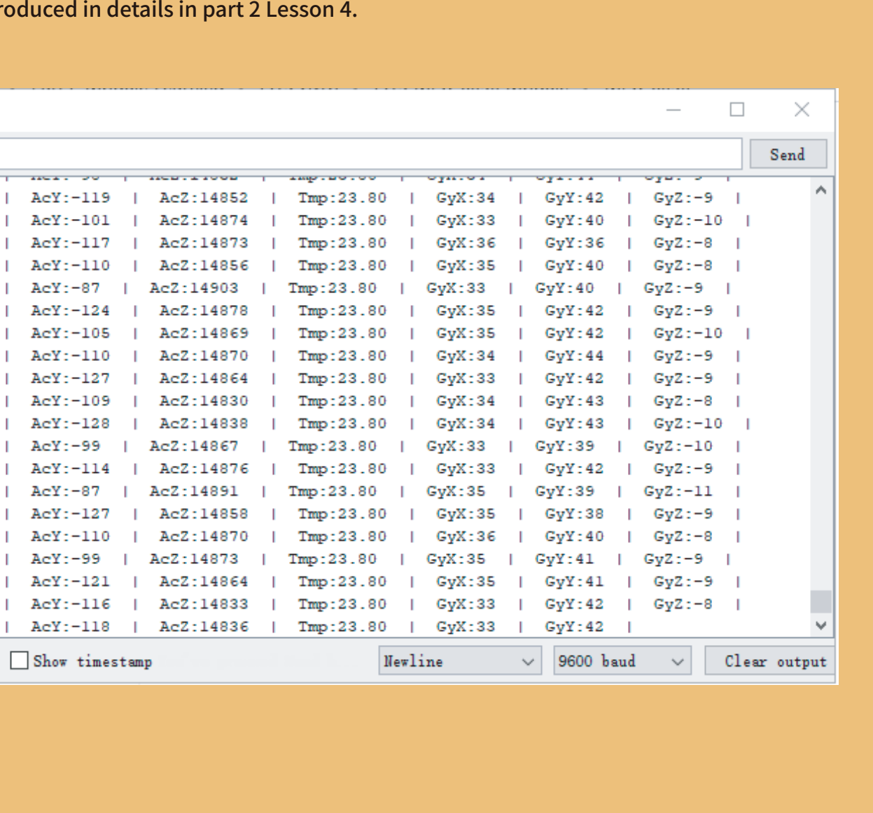Click the value AcZ:14867
Image resolution: width=873 pixels, height=813 pixels.
194,446
